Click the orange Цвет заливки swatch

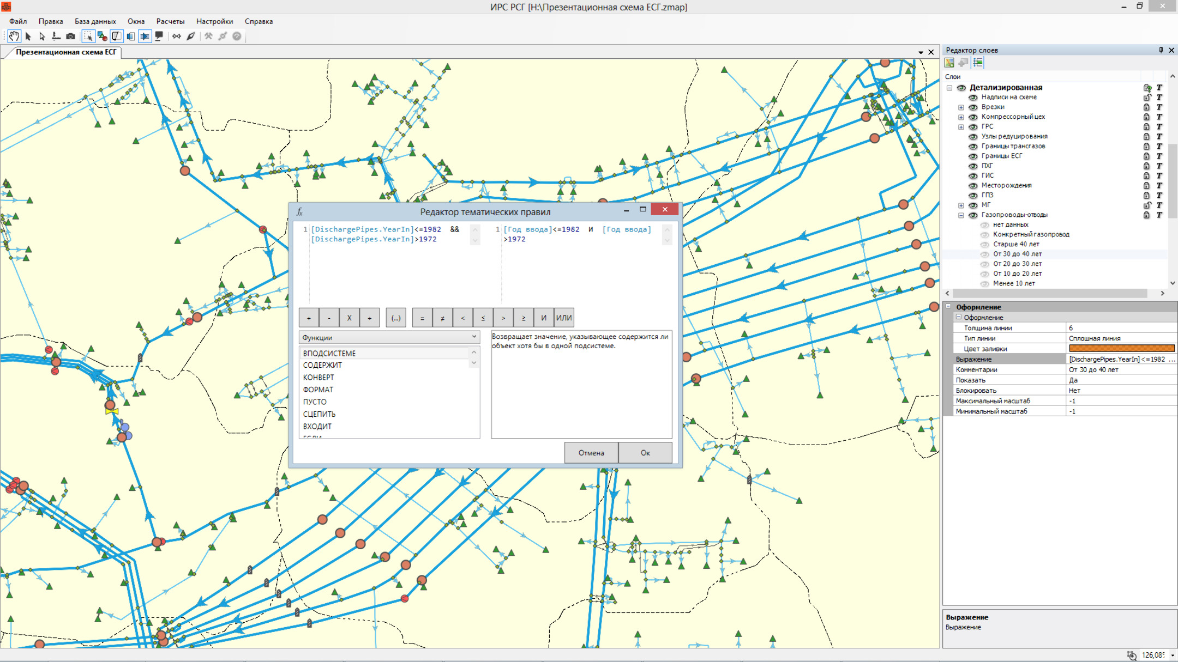point(1121,349)
